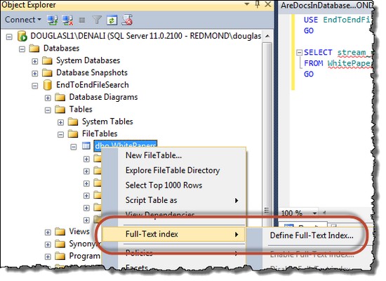The height and width of the screenshot is (281, 386).
Task: Expand the Synonyms folder
Action: 48,244
